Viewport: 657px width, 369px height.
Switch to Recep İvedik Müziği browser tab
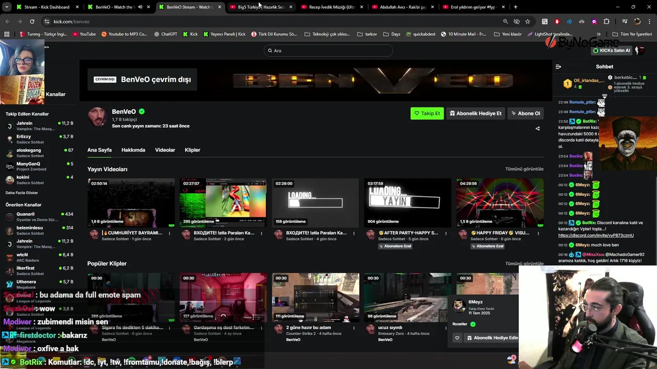[x=332, y=7]
